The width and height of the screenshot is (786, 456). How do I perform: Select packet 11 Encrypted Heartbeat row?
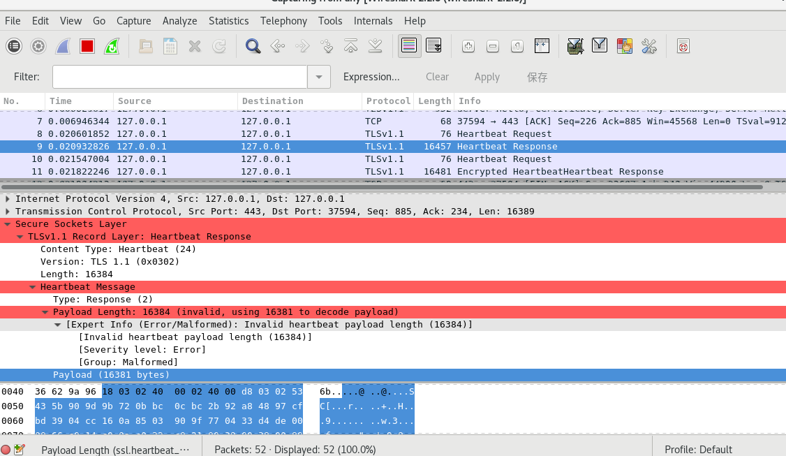pos(393,172)
